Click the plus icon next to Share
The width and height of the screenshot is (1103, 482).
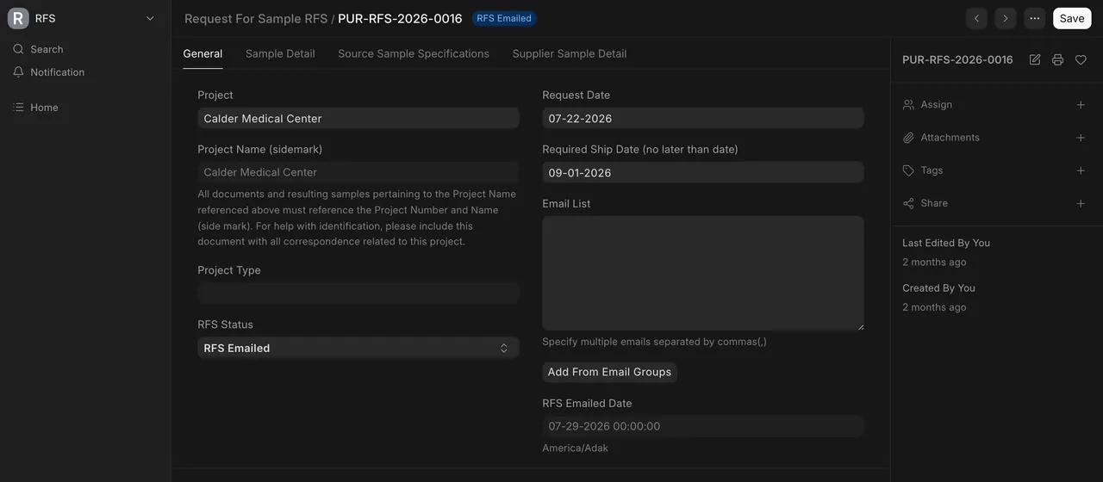click(1081, 204)
